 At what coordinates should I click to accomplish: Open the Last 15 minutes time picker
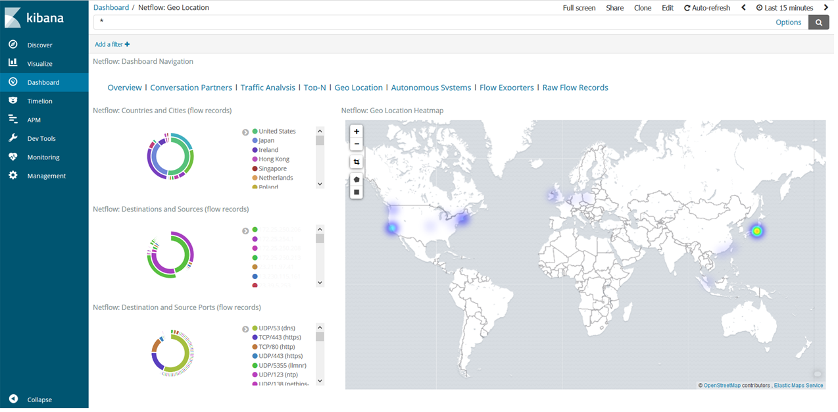pyautogui.click(x=785, y=8)
